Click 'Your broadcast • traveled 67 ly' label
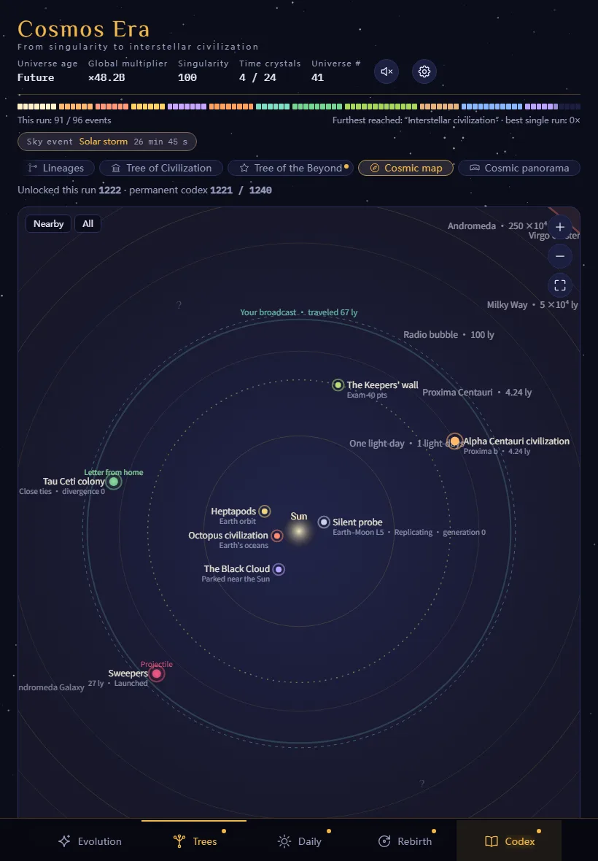Viewport: 598px width, 861px height. (x=298, y=312)
